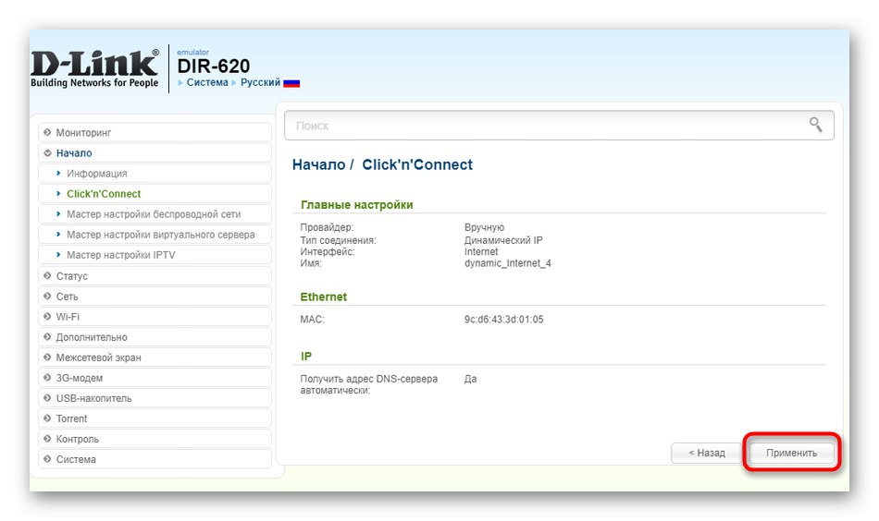Click the search magnifier icon
Screen dimensions: 879x521
pos(816,125)
